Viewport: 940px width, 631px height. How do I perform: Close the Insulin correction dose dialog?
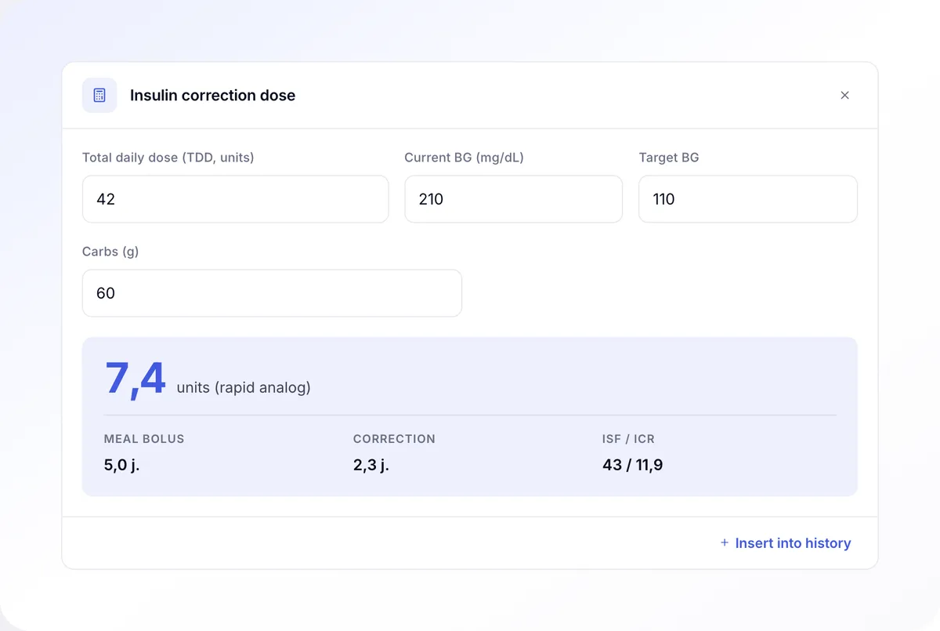coord(844,95)
